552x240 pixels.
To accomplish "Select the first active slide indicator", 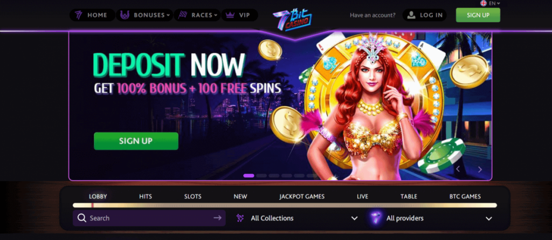I will [249, 175].
